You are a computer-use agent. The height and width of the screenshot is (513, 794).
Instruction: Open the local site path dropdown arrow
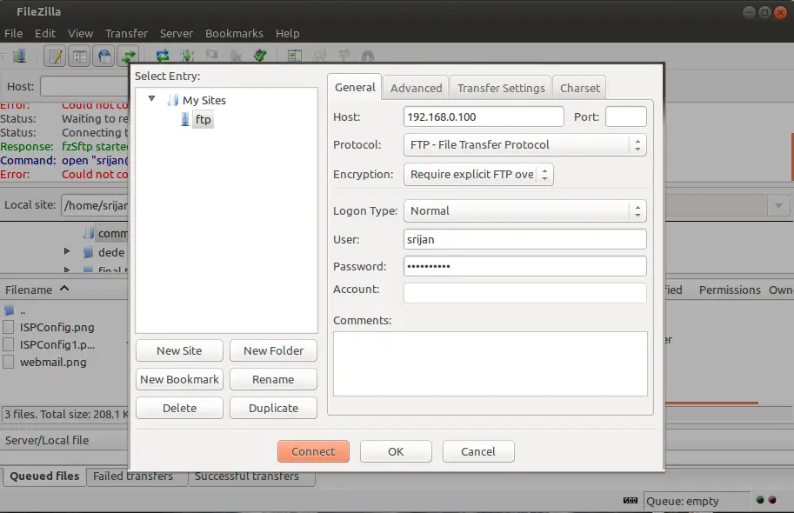coord(779,205)
